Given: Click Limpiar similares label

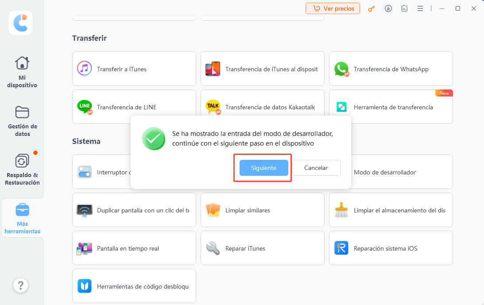Looking at the screenshot, I should [x=248, y=210].
